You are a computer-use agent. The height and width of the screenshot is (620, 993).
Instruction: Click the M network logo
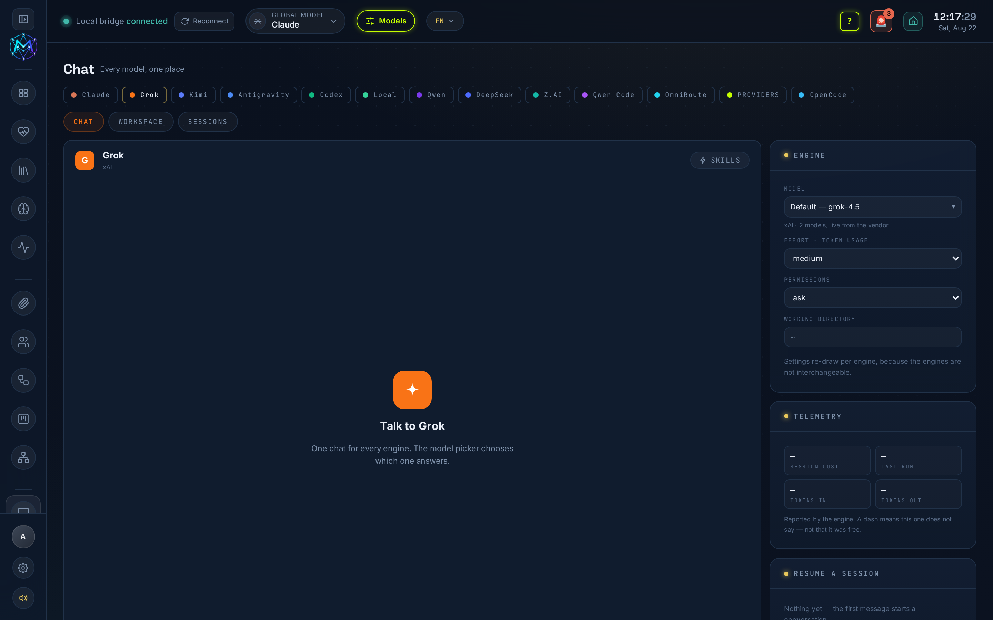pos(23,47)
